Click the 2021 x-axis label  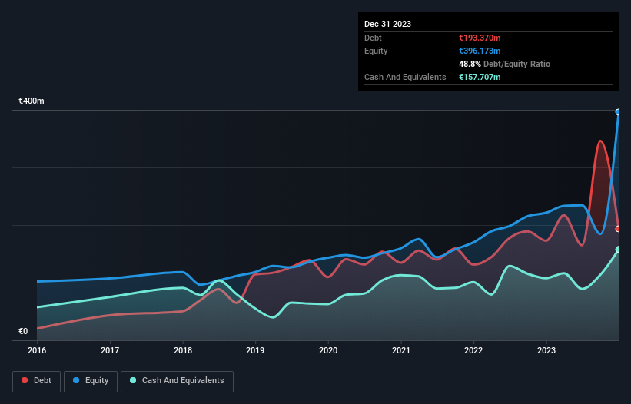click(x=401, y=350)
